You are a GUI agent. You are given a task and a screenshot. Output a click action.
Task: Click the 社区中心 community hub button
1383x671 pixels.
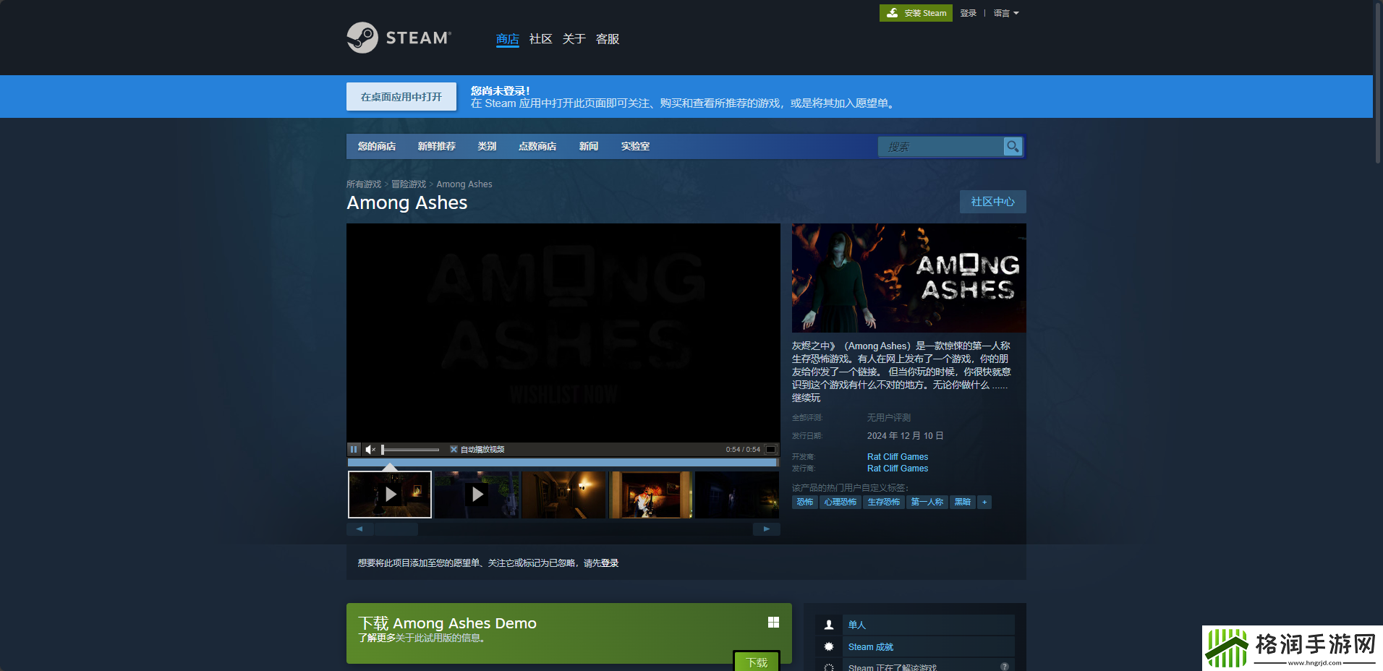pyautogui.click(x=992, y=202)
